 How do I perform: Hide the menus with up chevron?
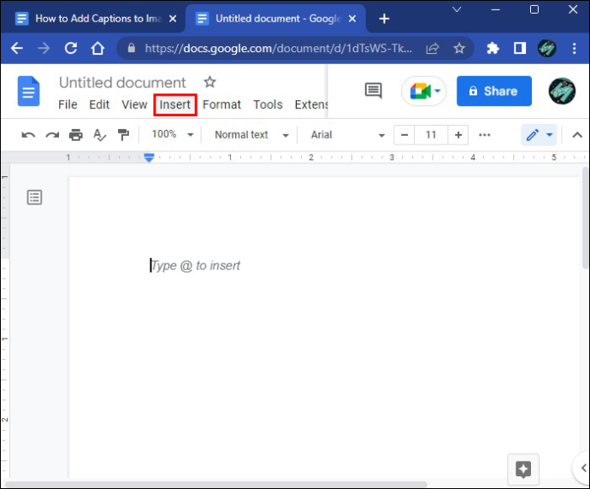pos(577,135)
